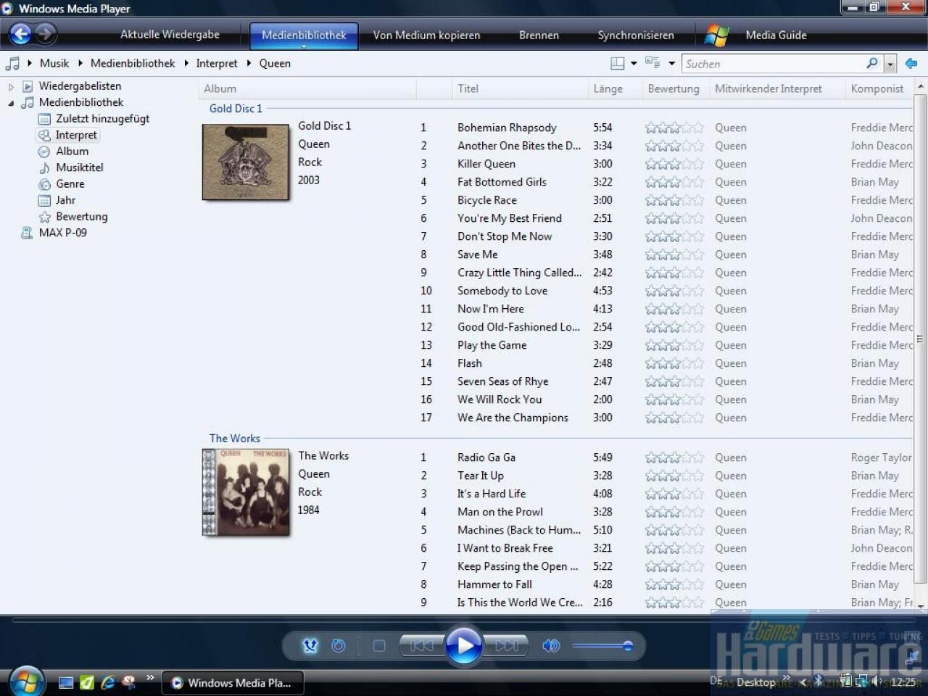This screenshot has width=928, height=696.
Task: Expand the Wiedergabelisten tree node
Action: (11, 86)
